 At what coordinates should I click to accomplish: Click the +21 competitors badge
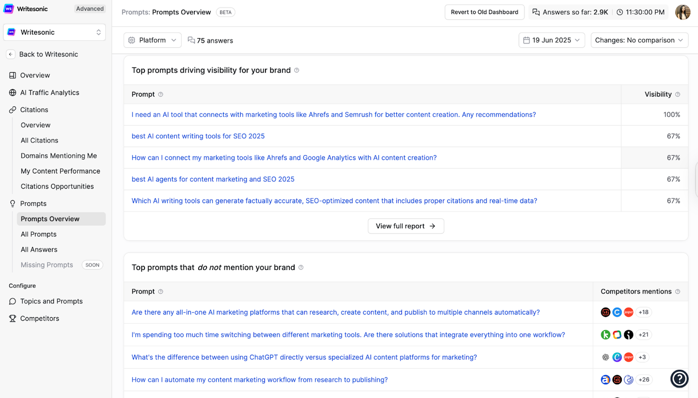pyautogui.click(x=643, y=335)
